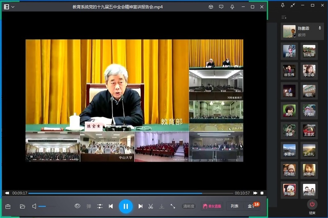Viewport: 328px width, 218px height.
Task: Open file with the folder icon
Action: point(23,206)
